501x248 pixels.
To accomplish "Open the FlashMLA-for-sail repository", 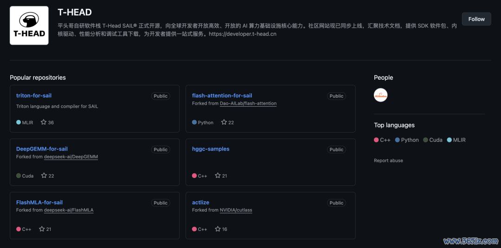I will (39, 203).
